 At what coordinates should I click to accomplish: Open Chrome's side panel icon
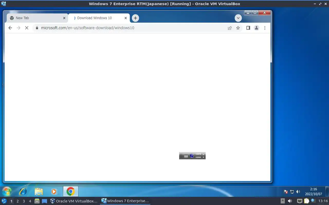248,28
